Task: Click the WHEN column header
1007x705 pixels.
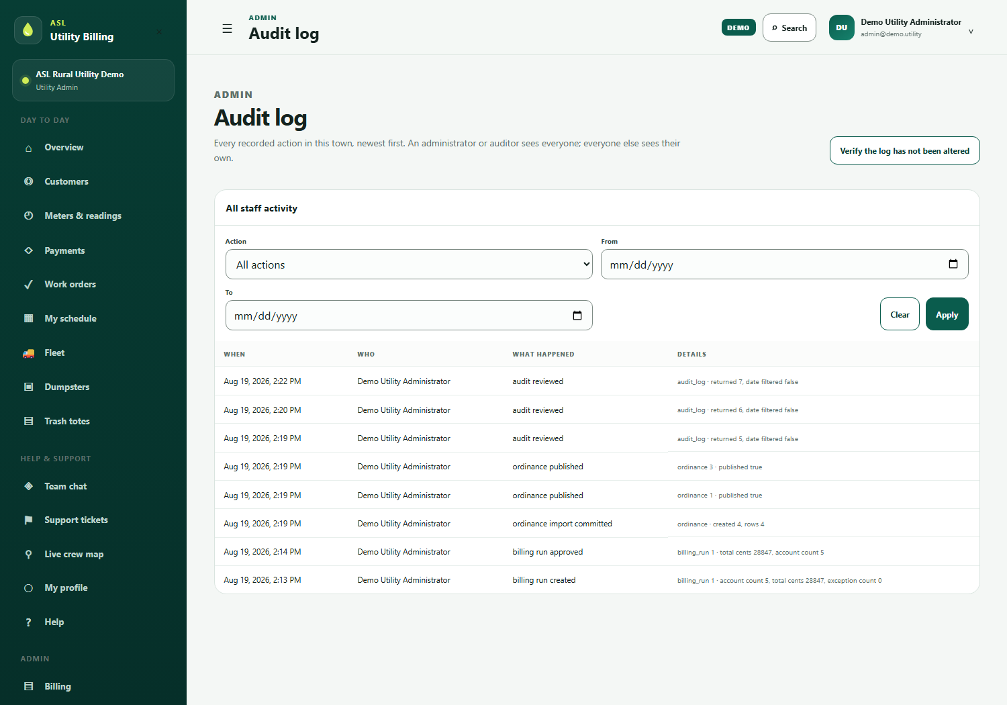Action: coord(234,355)
